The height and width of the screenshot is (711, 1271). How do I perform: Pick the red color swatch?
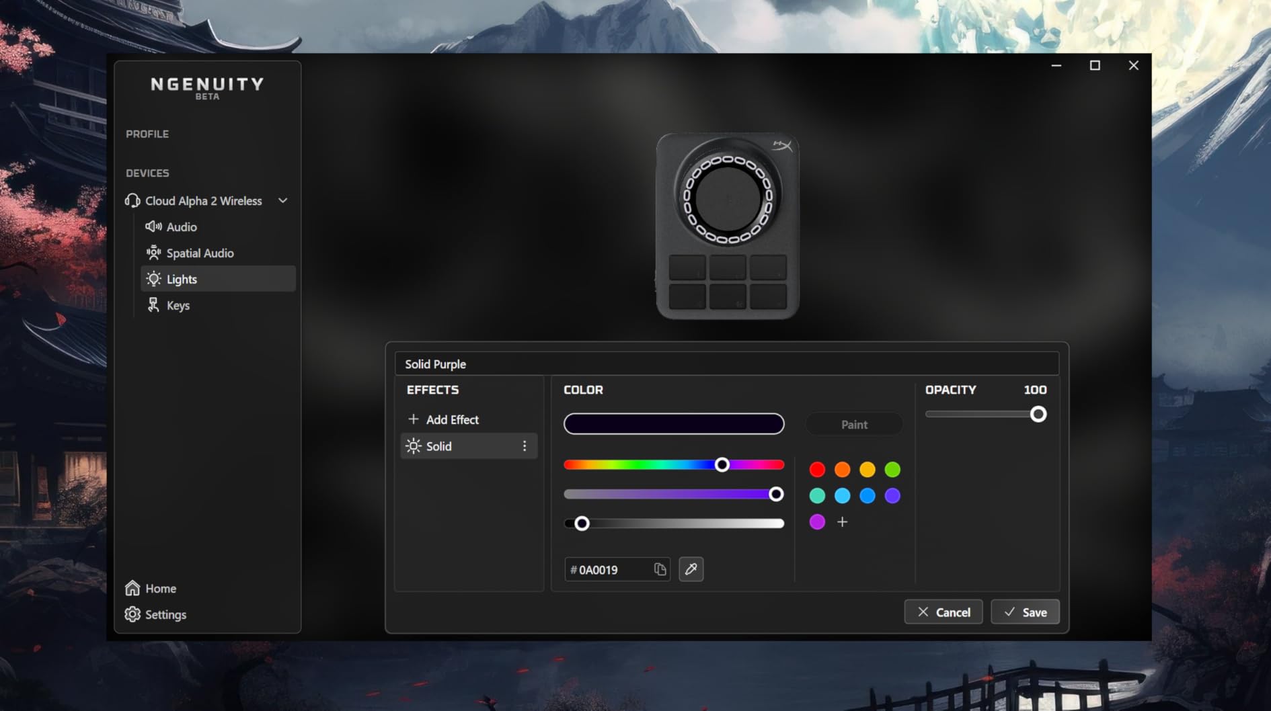[x=817, y=469]
